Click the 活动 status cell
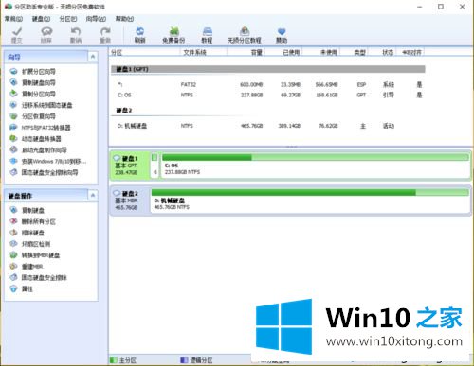The image size is (474, 366). tap(389, 126)
